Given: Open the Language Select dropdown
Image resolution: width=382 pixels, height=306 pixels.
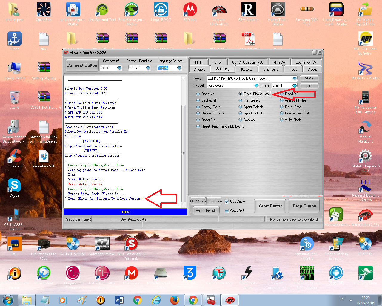Looking at the screenshot, I should (x=179, y=68).
